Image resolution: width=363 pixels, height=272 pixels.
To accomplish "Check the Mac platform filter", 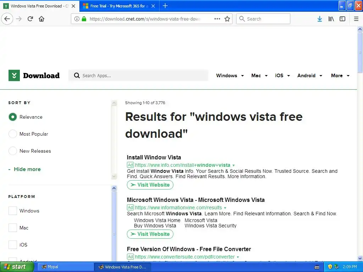I will click(x=13, y=228).
